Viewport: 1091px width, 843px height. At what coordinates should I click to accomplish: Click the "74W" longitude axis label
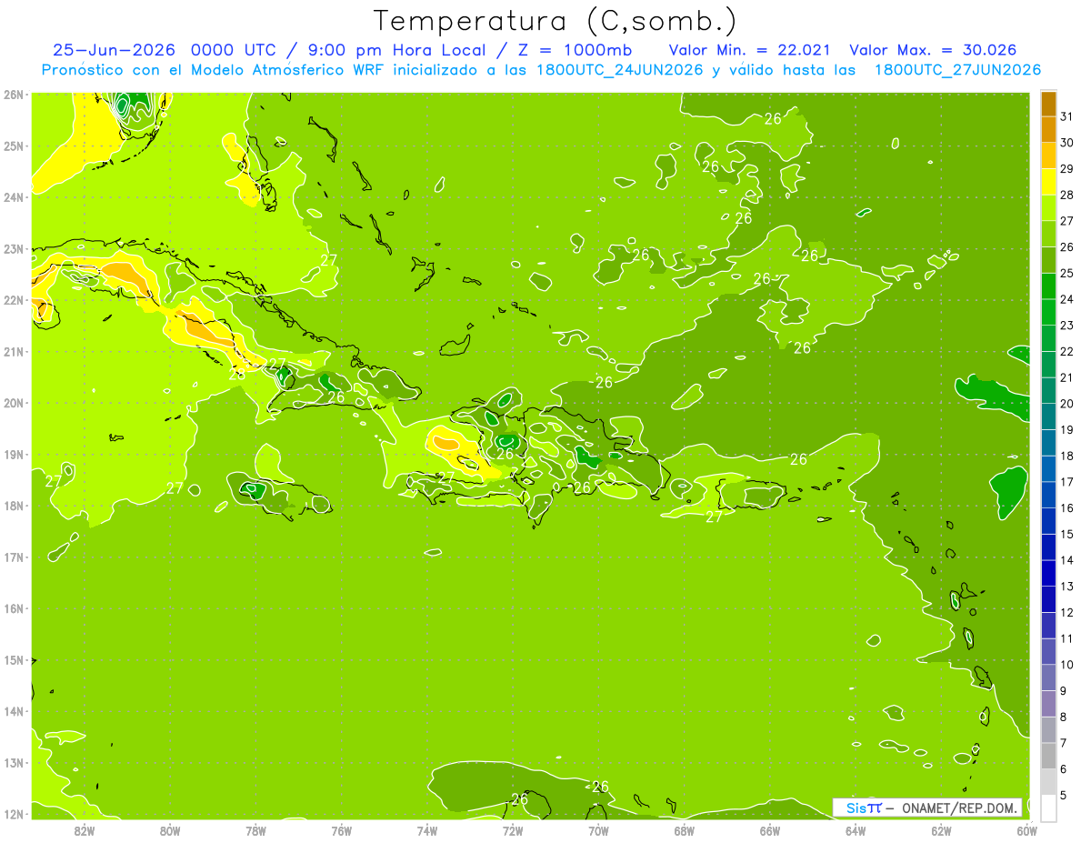(x=427, y=830)
